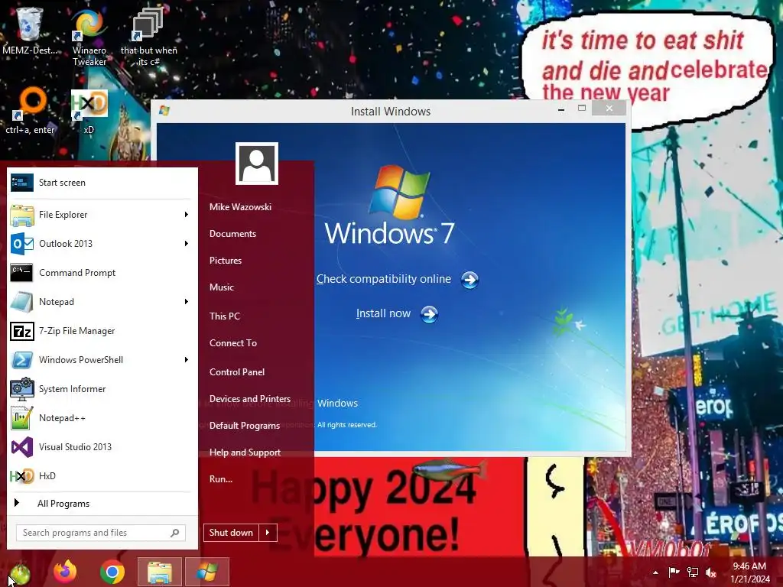
Task: Click the muted volume tray icon
Action: [711, 572]
